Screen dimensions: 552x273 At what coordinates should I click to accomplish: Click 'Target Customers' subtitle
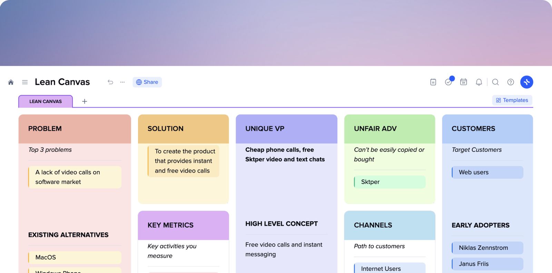coord(477,150)
